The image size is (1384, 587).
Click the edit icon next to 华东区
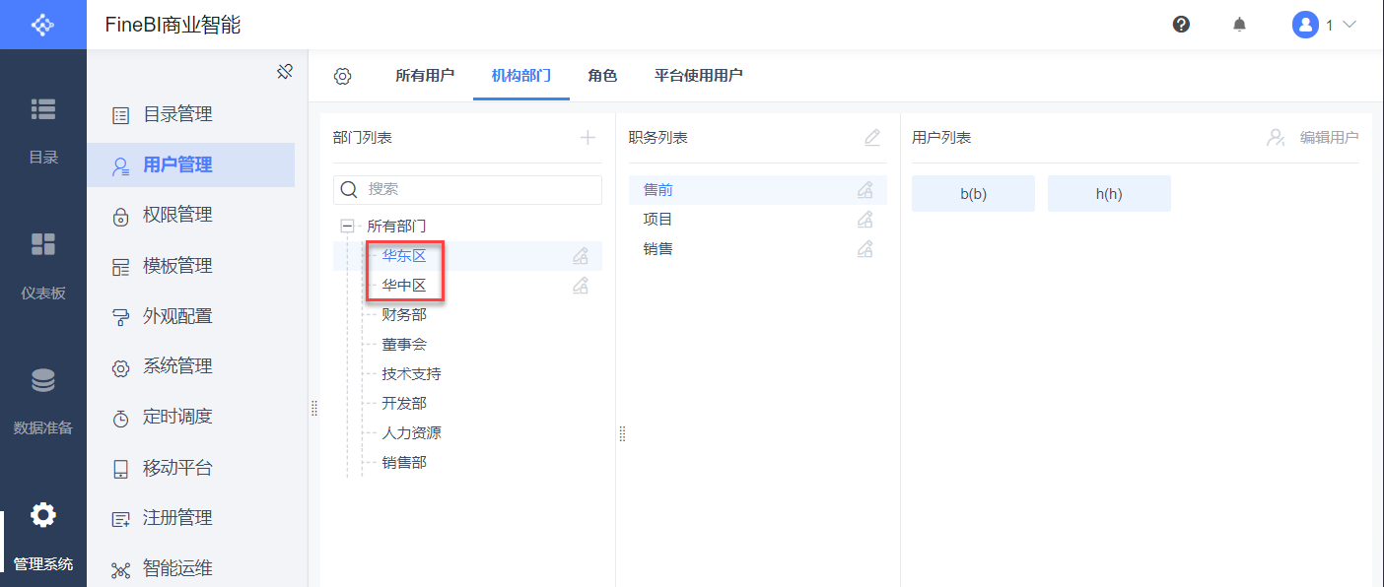[581, 256]
